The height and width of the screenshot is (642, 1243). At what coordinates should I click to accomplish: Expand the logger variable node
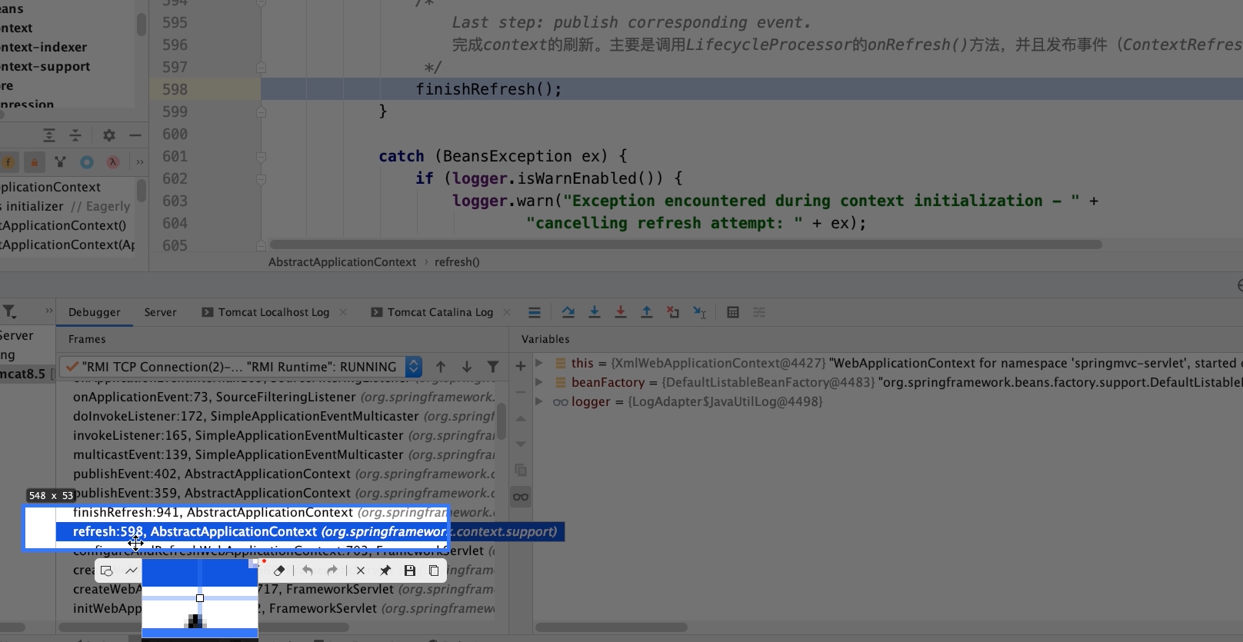pos(539,401)
